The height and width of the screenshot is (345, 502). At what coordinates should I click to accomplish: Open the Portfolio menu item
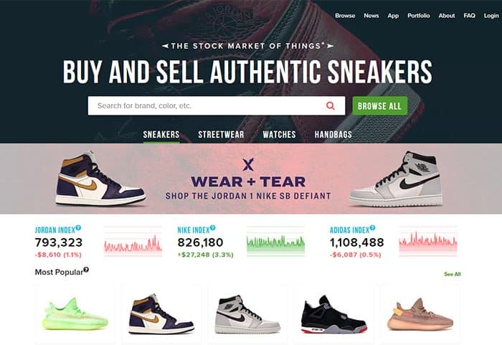tap(418, 15)
